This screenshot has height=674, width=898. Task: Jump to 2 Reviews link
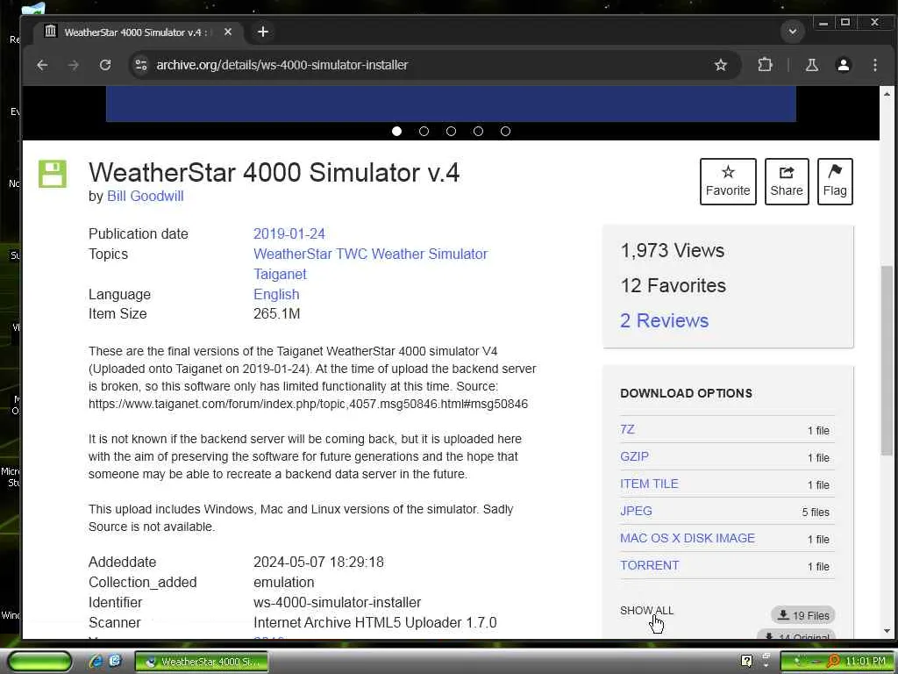pos(665,320)
